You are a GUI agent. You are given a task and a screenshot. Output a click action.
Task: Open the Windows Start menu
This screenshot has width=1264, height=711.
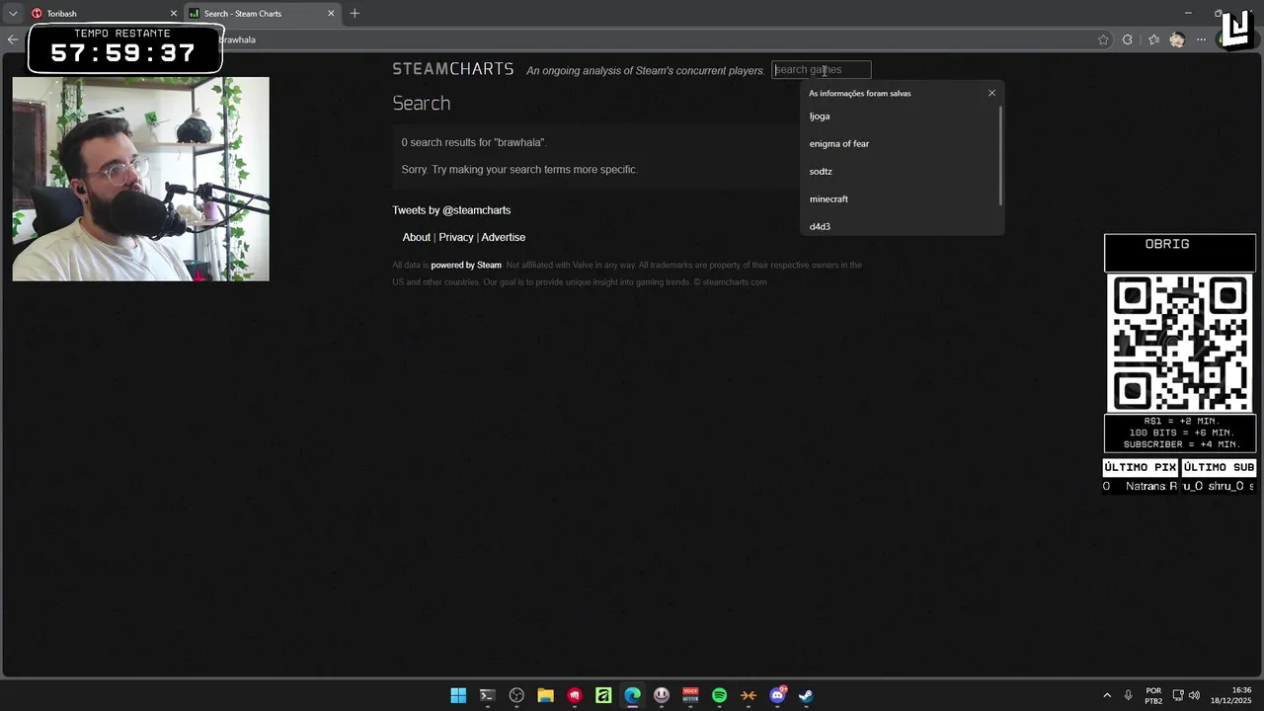click(x=458, y=695)
